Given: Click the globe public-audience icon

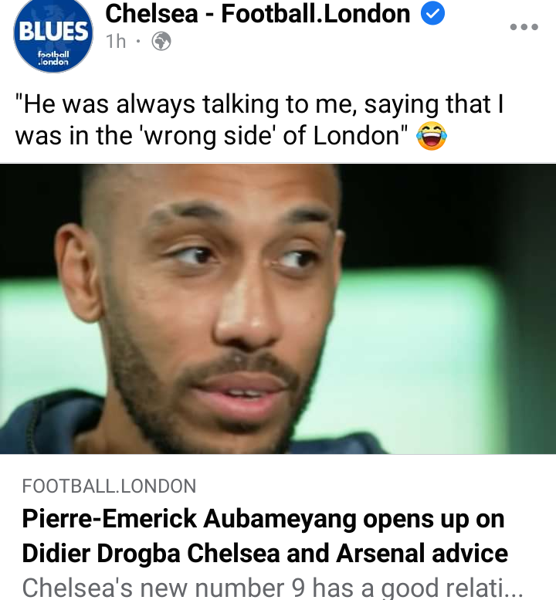Looking at the screenshot, I should tap(161, 42).
